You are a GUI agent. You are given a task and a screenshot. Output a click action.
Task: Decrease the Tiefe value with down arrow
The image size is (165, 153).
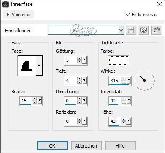pyautogui.click(x=80, y=82)
